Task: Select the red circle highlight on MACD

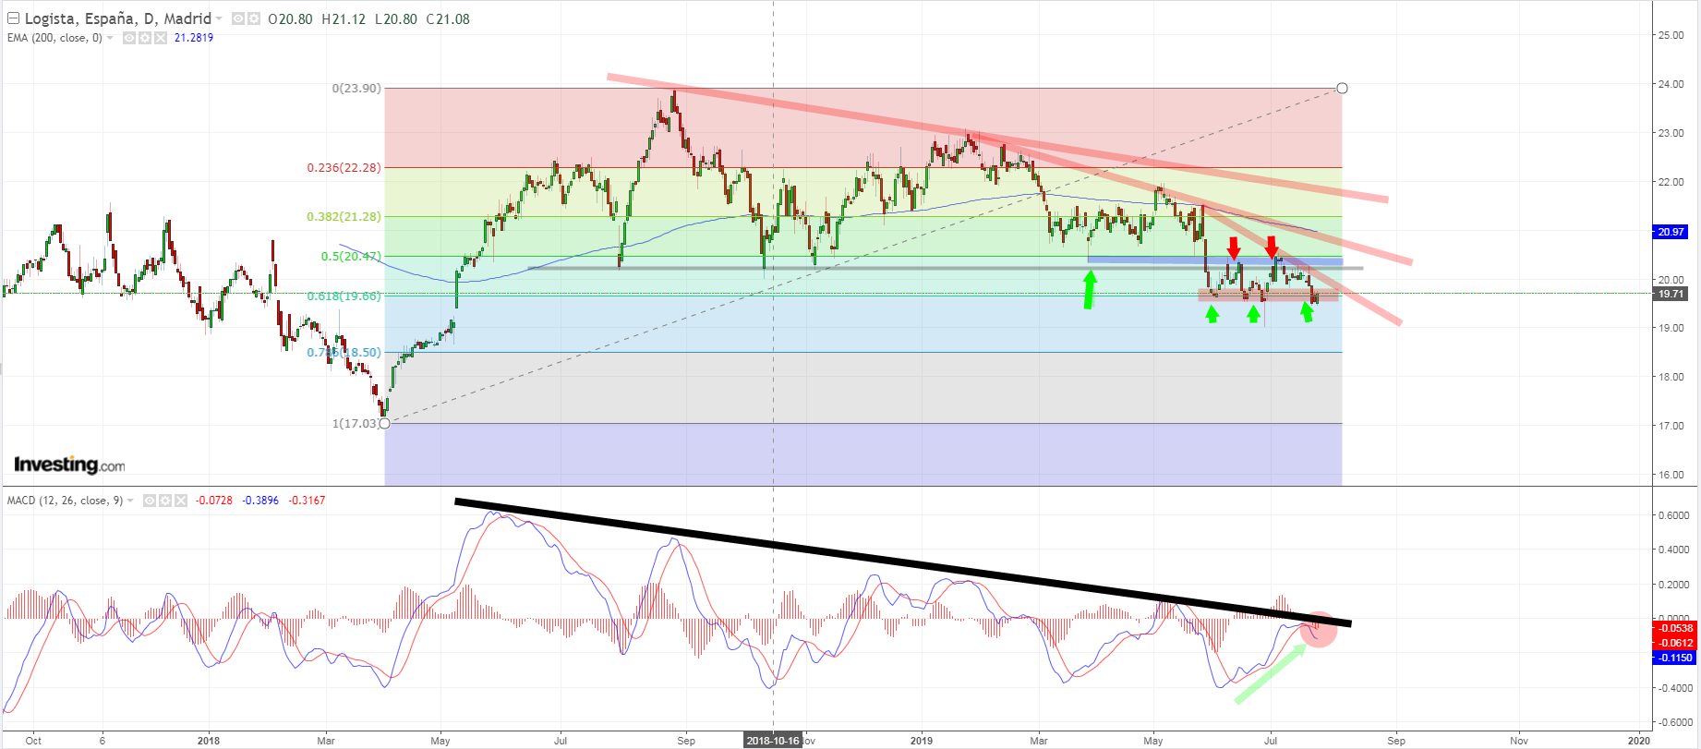Action: coord(1319,630)
